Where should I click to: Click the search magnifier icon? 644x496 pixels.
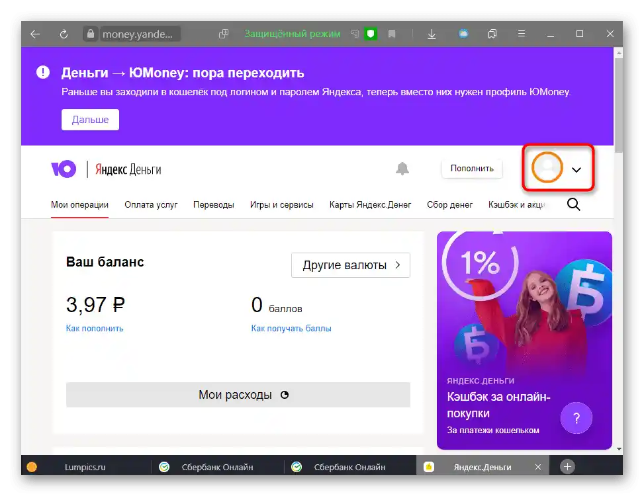click(x=574, y=204)
